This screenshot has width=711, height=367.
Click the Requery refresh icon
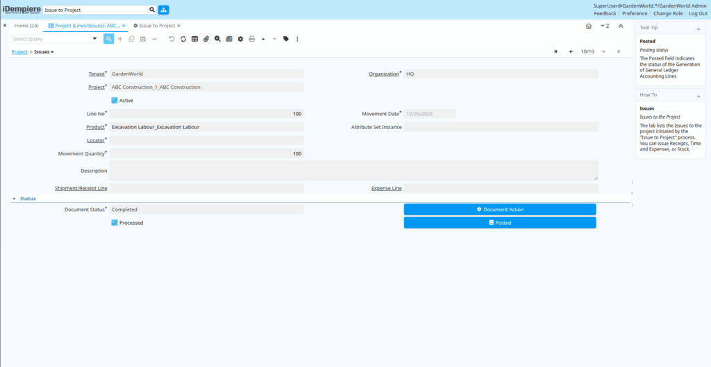click(x=183, y=39)
